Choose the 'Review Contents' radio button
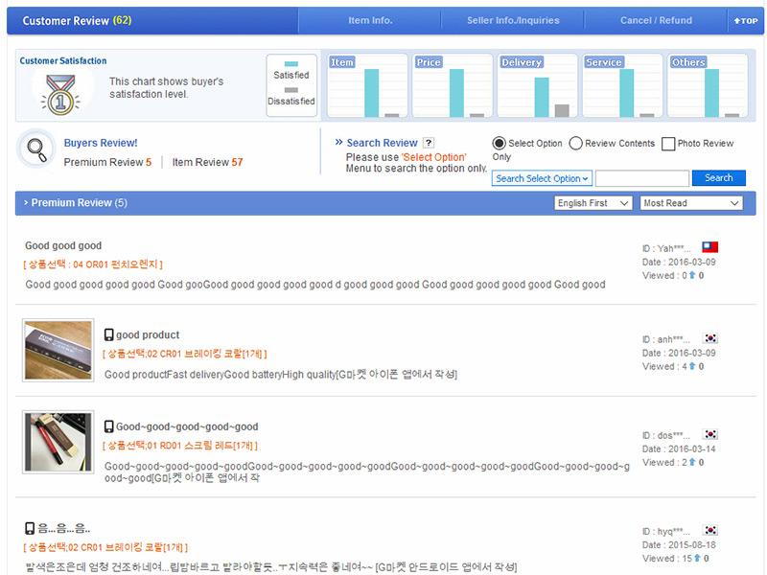This screenshot has width=767, height=575. [x=575, y=144]
